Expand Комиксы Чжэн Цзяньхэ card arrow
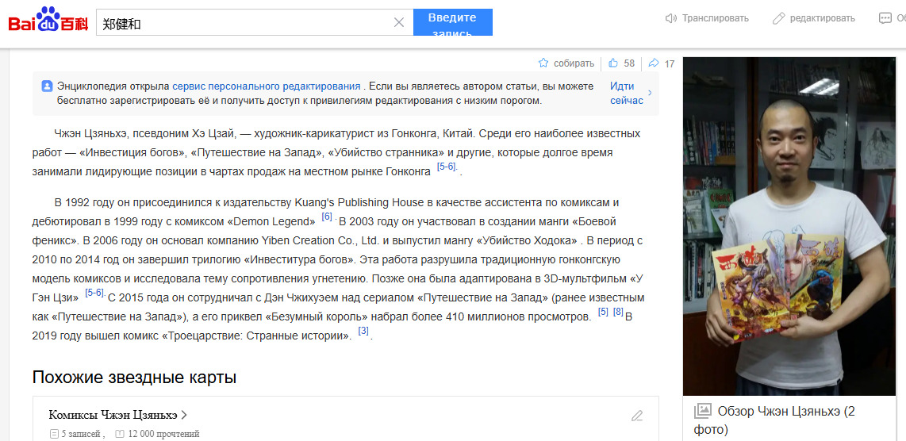 coord(184,415)
